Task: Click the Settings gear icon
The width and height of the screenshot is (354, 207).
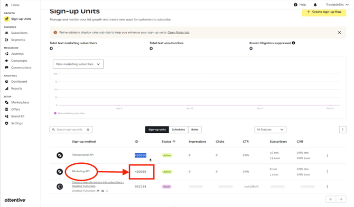Action: [x=6, y=123]
